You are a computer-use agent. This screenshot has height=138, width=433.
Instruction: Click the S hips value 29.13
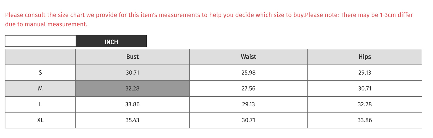tap(365, 73)
